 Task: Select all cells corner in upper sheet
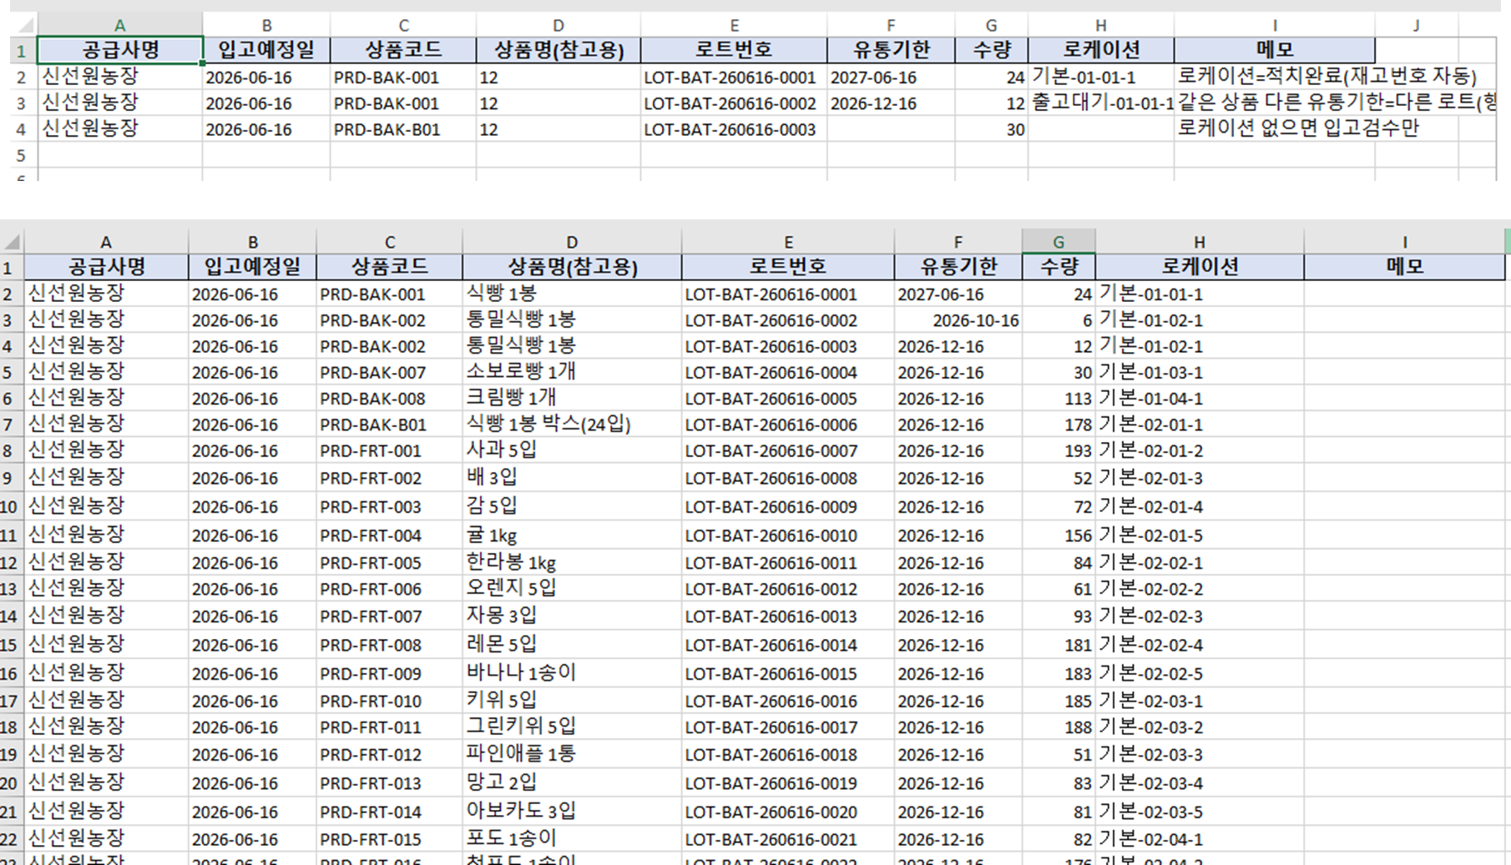23,25
